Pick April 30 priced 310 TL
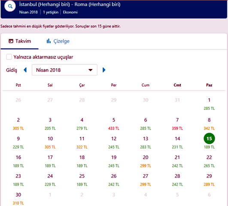 pyautogui.click(x=18, y=198)
